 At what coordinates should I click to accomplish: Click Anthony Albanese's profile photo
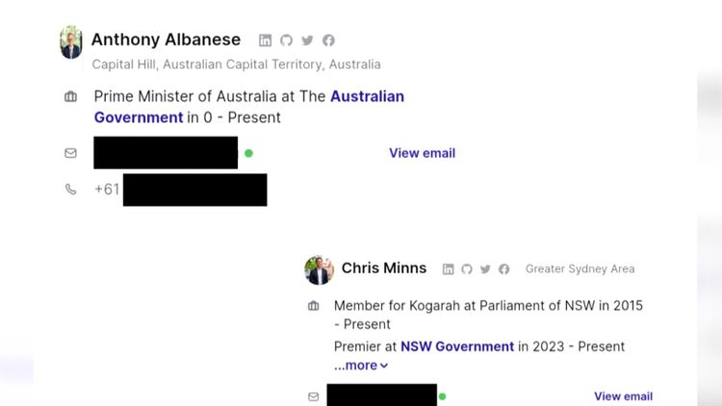[71, 42]
